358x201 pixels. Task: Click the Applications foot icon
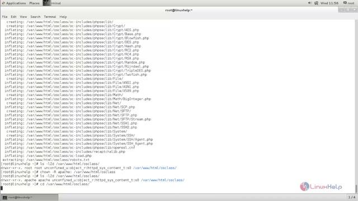pos(3,3)
